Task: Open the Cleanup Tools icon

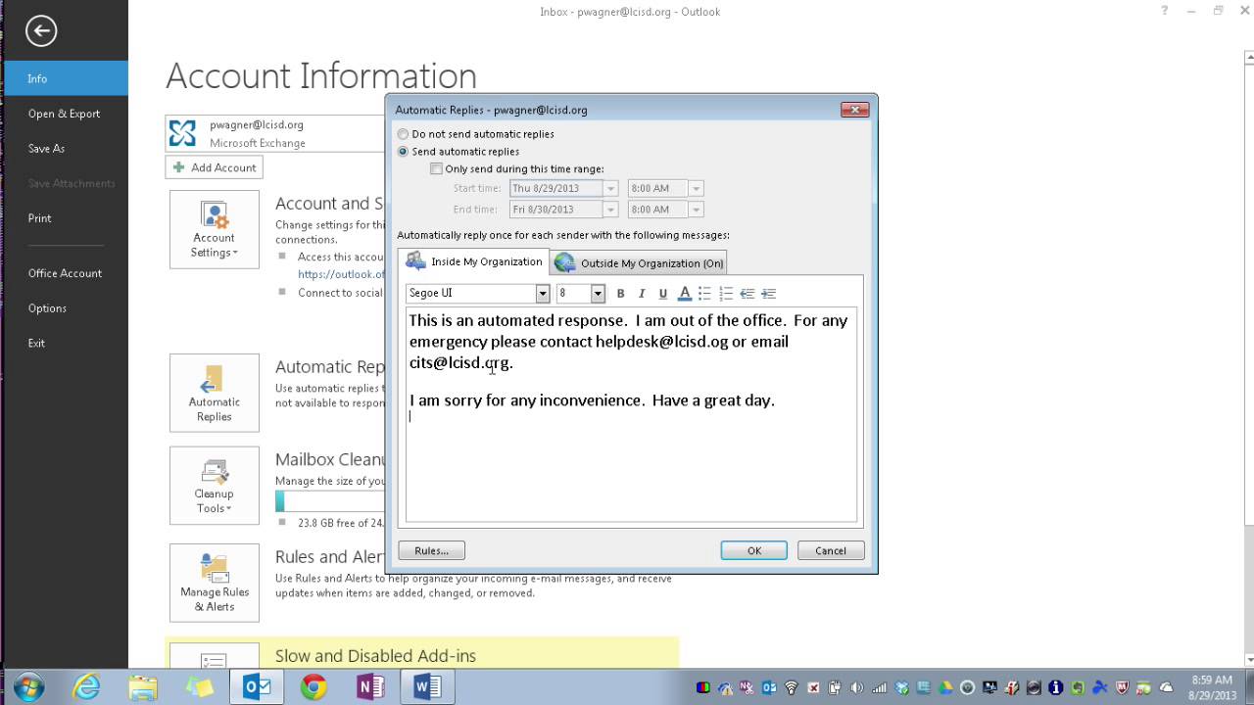Action: coord(214,485)
